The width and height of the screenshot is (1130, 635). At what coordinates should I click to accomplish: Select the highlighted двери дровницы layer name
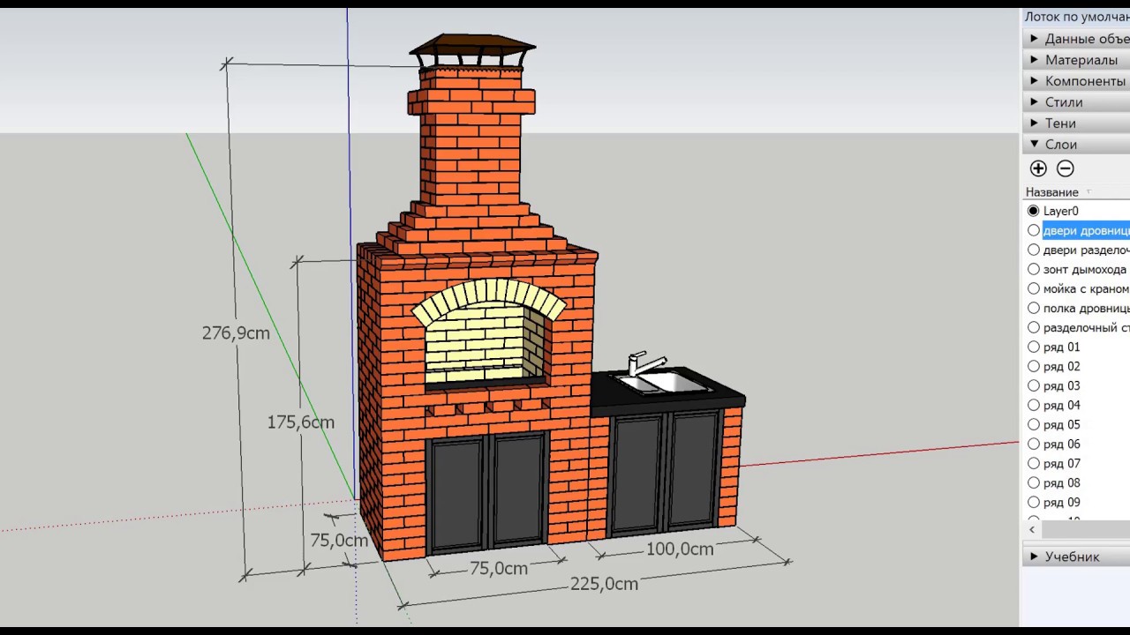click(x=1086, y=230)
